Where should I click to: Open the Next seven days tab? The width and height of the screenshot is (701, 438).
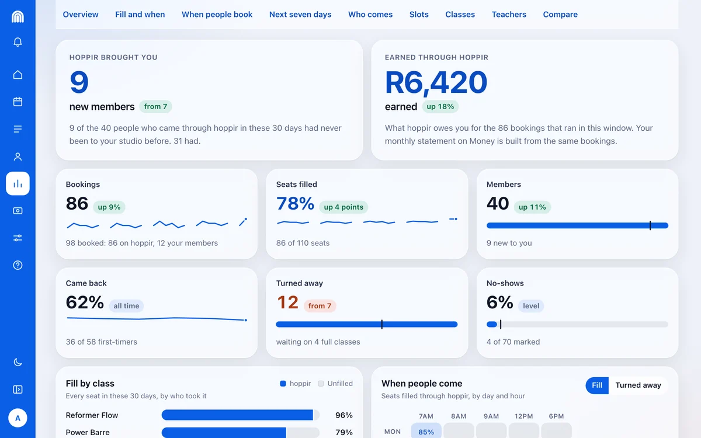[x=300, y=15]
